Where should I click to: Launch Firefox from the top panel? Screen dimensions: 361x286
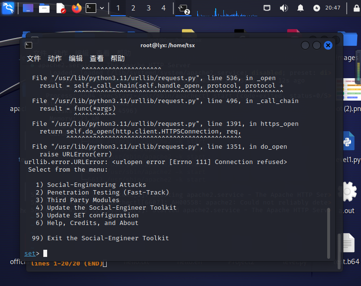click(x=77, y=8)
